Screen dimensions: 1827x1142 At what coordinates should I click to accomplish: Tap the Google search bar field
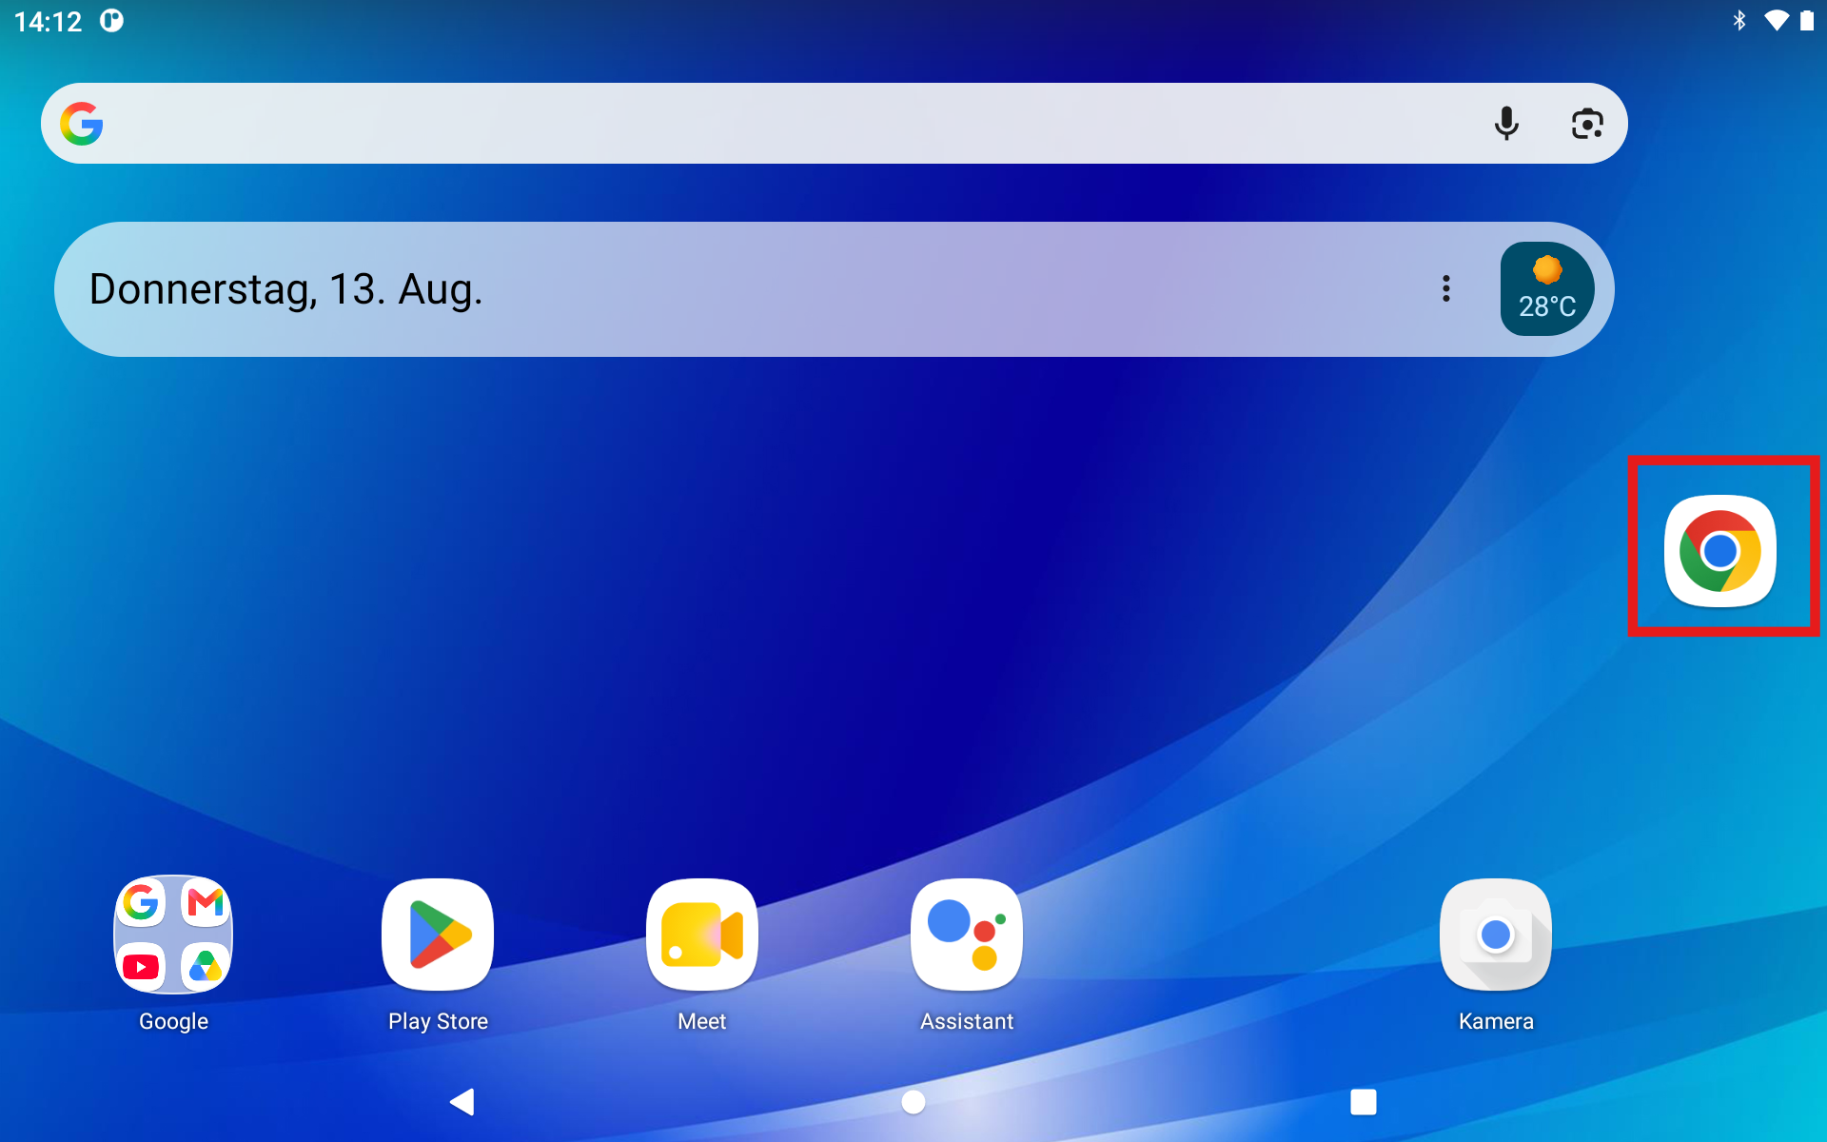(834, 124)
